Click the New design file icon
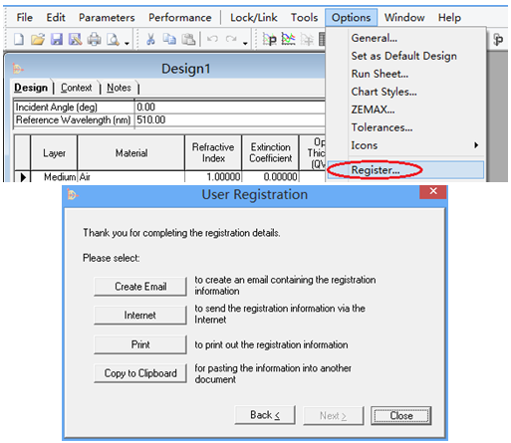Viewport: 511px width, 443px height. tap(19, 39)
